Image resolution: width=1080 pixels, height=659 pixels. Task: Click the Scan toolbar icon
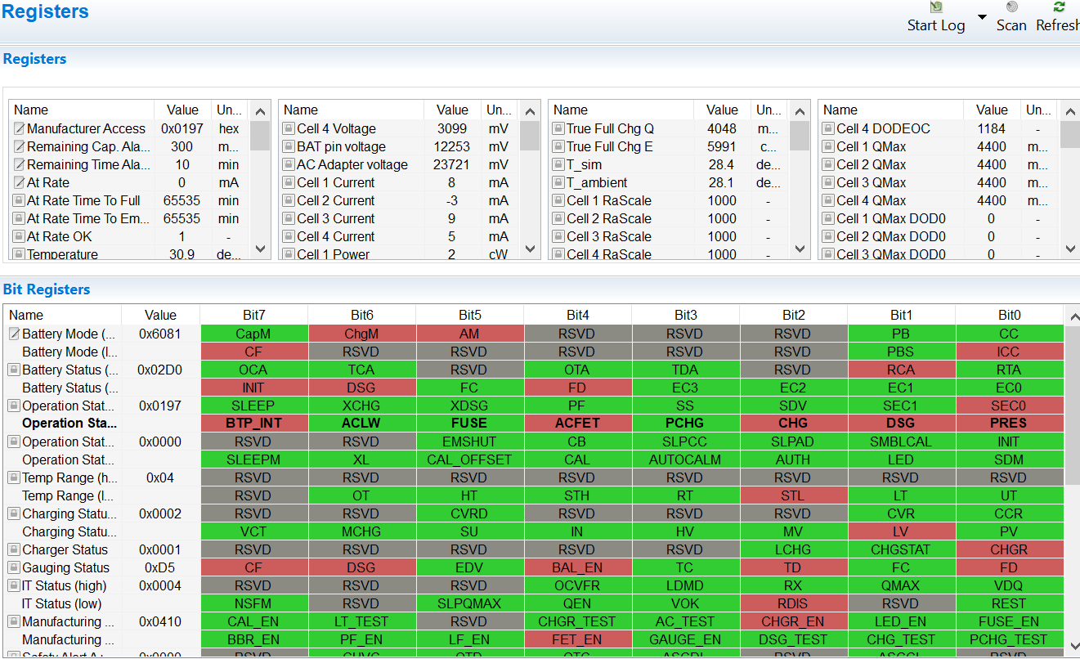1011,7
